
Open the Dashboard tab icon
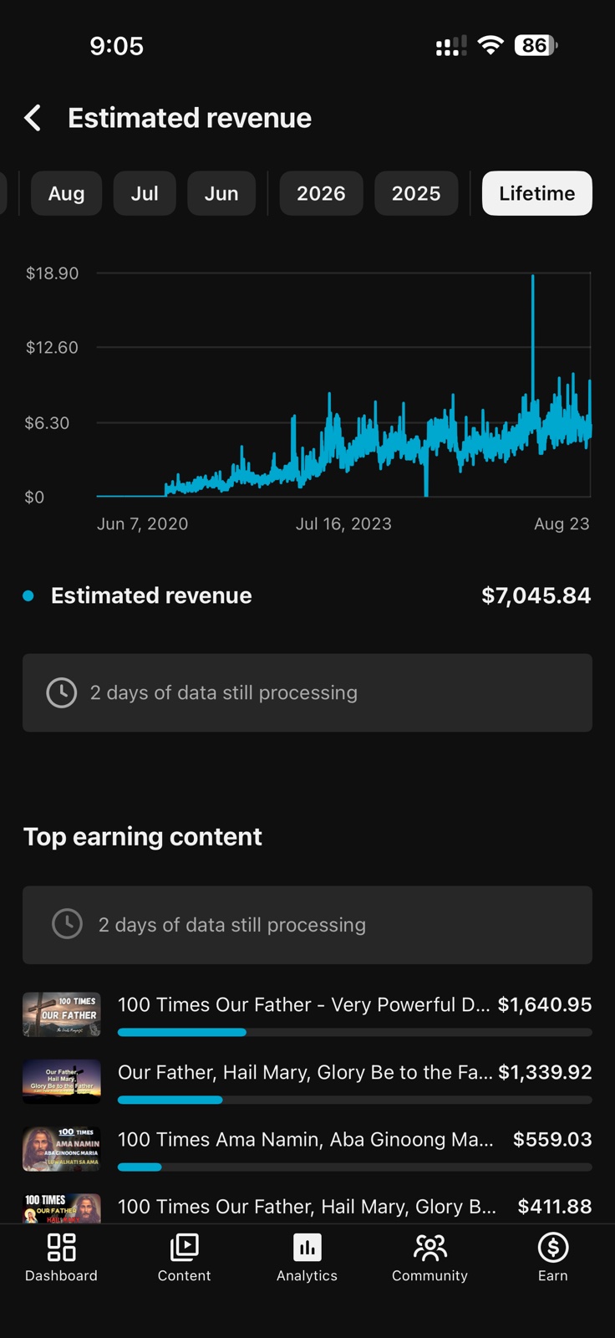(x=61, y=1247)
